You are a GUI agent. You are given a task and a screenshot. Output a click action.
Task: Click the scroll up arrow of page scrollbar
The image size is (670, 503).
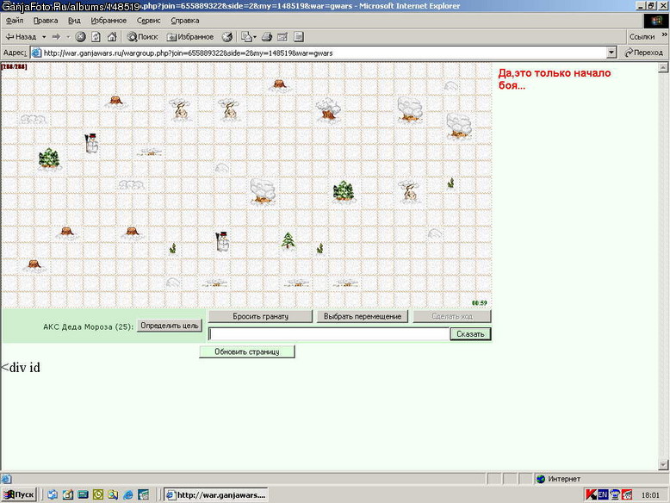pyautogui.click(x=663, y=67)
